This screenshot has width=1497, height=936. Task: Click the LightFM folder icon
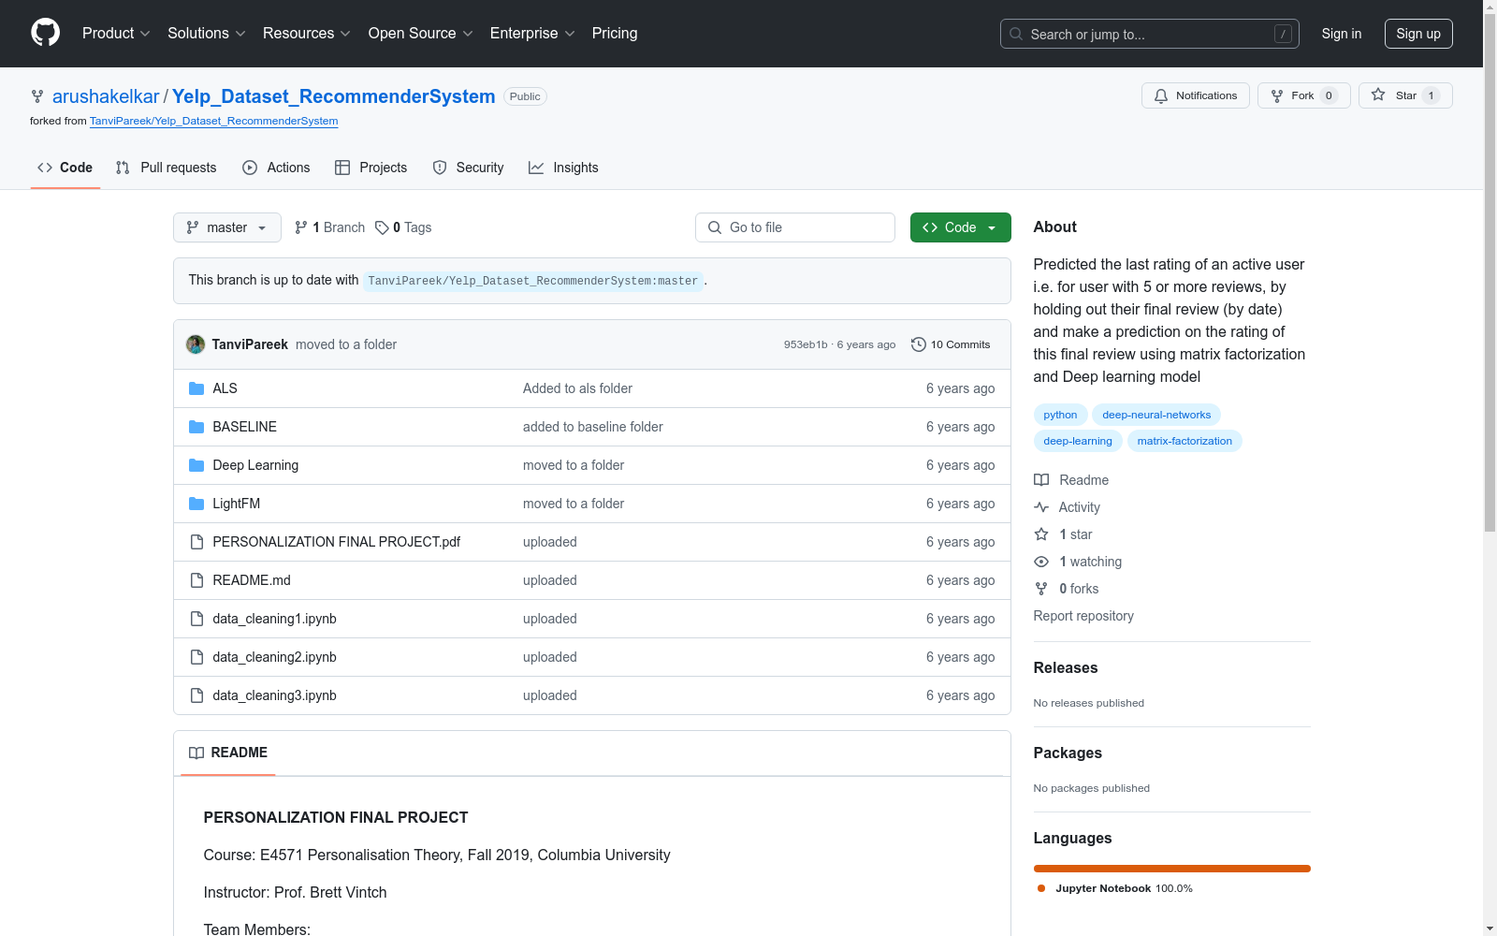[x=196, y=504]
